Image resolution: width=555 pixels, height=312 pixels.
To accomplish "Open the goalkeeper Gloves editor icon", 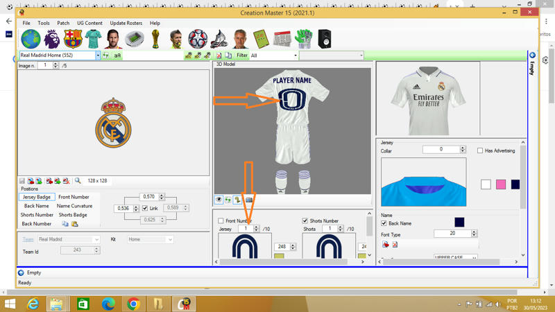I will point(303,39).
